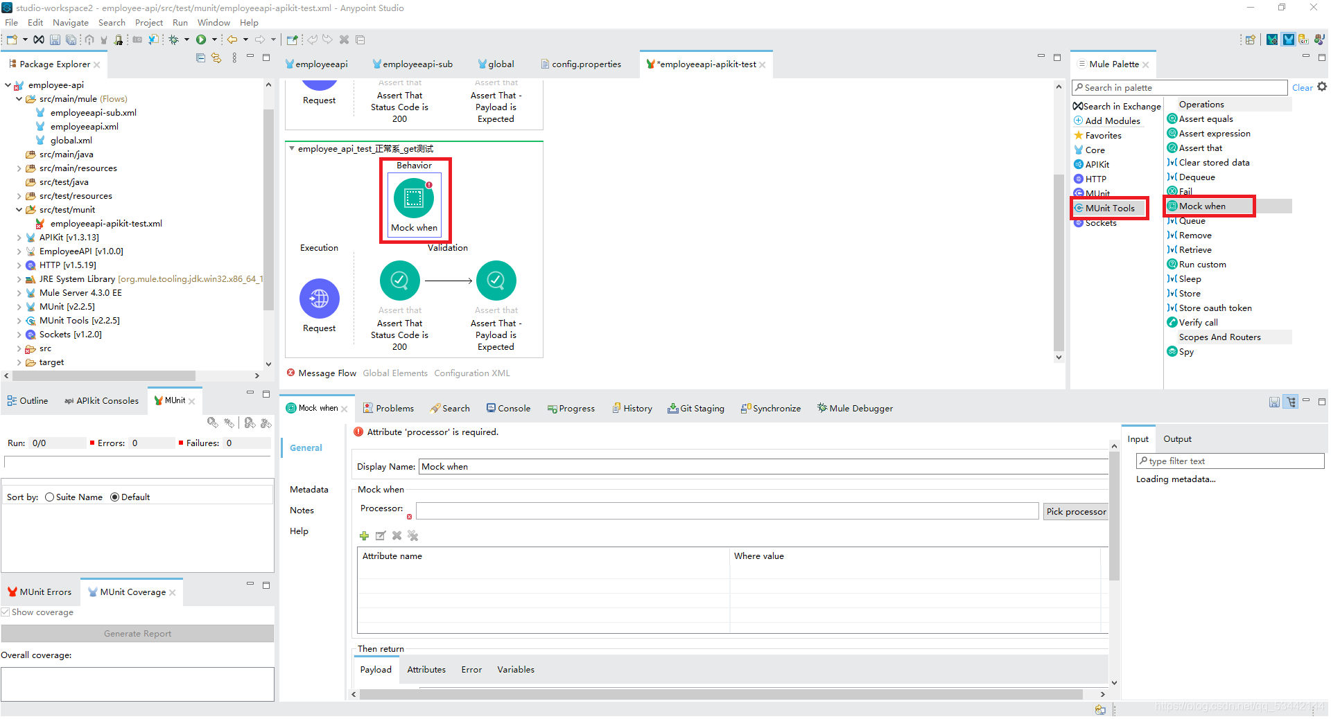Click the Mock when panel show-tree icon
The height and width of the screenshot is (719, 1331).
tap(1291, 402)
